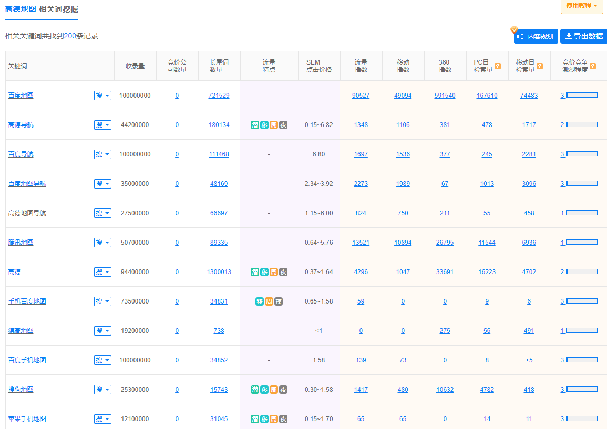Click the 360指数 column header
The width and height of the screenshot is (607, 429).
click(445, 66)
